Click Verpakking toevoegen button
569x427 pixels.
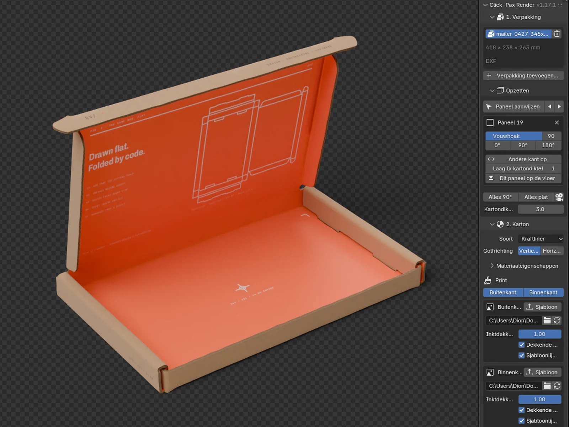523,75
